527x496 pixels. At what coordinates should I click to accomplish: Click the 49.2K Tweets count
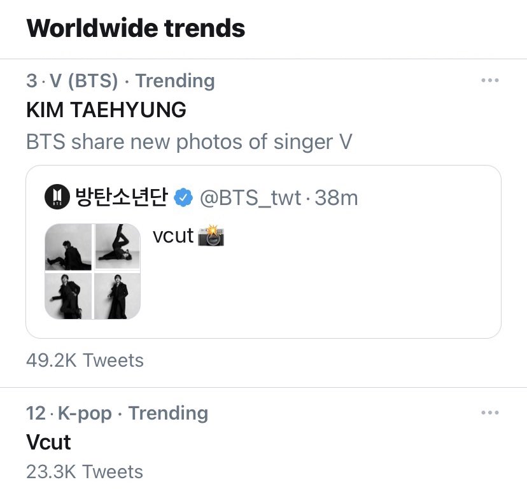click(x=85, y=360)
